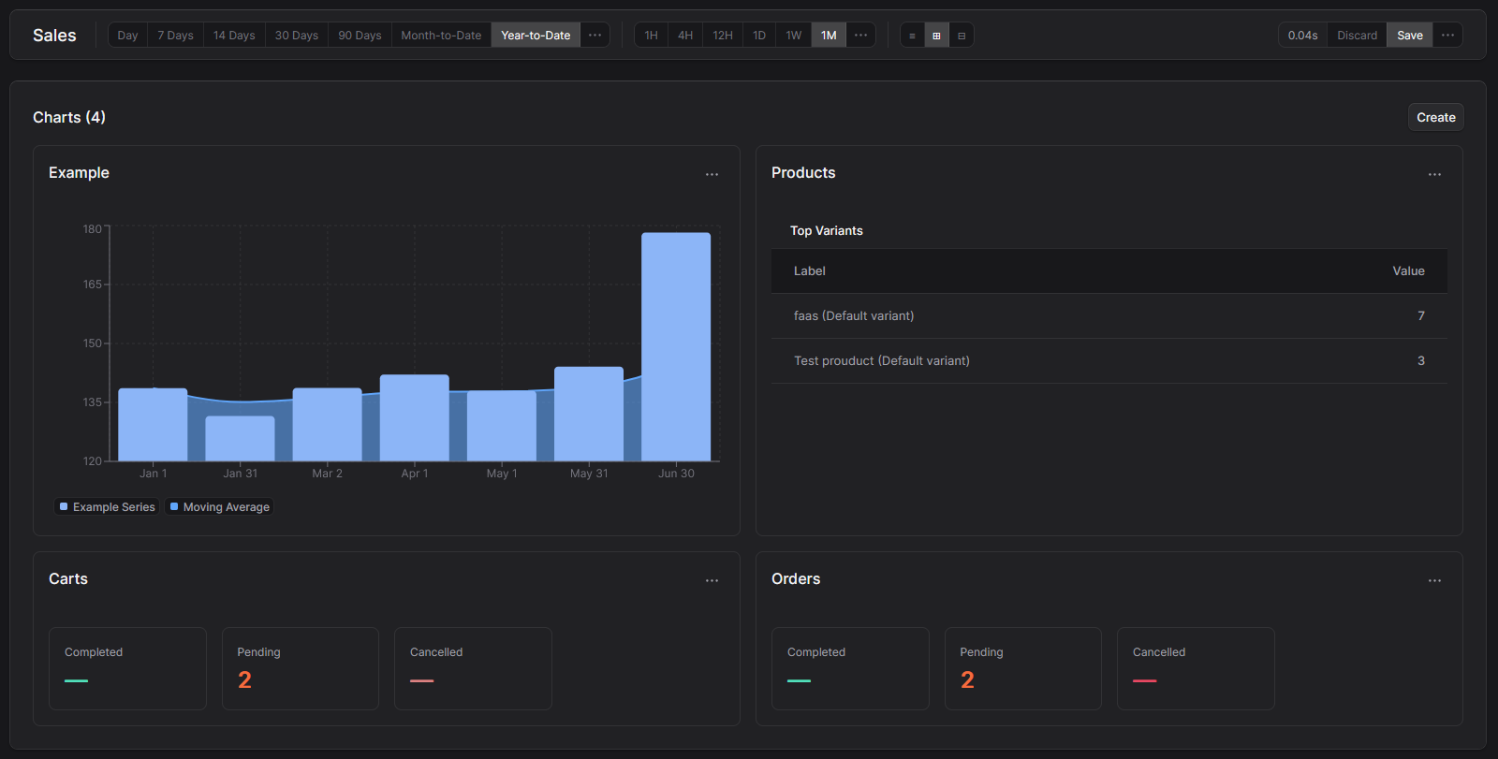
Task: Click the 0.04s query time indicator
Action: (x=1302, y=36)
